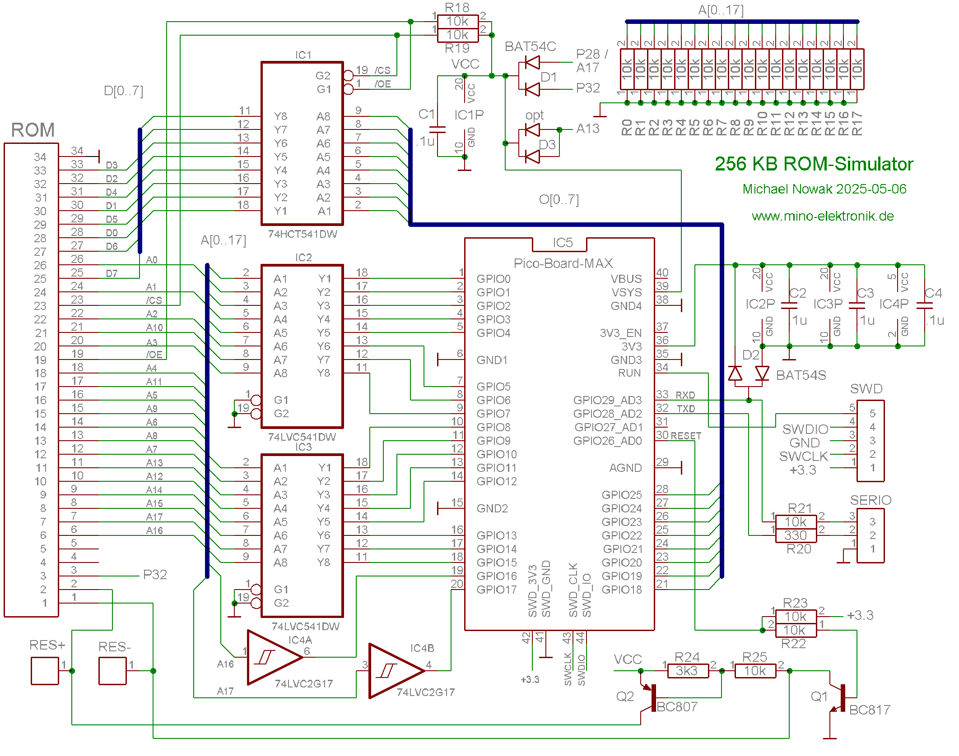Click the RES- test pad square
Screen dimensions: 959x756
(112, 671)
